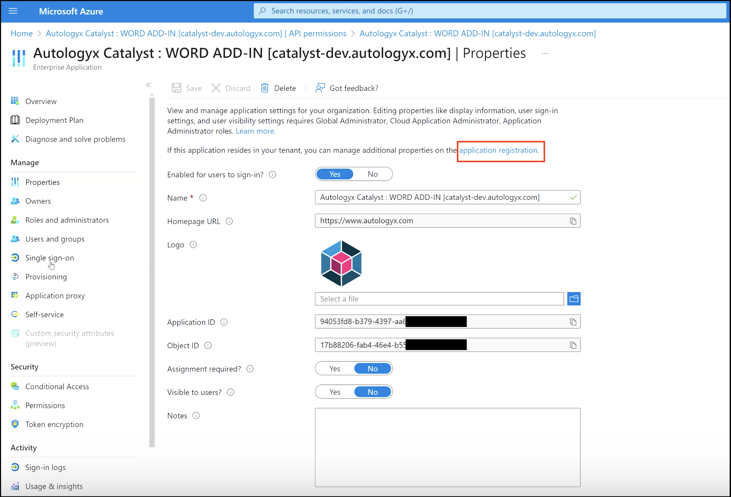Click the application logo thumbnail
This screenshot has width=731, height=497.
pyautogui.click(x=341, y=263)
